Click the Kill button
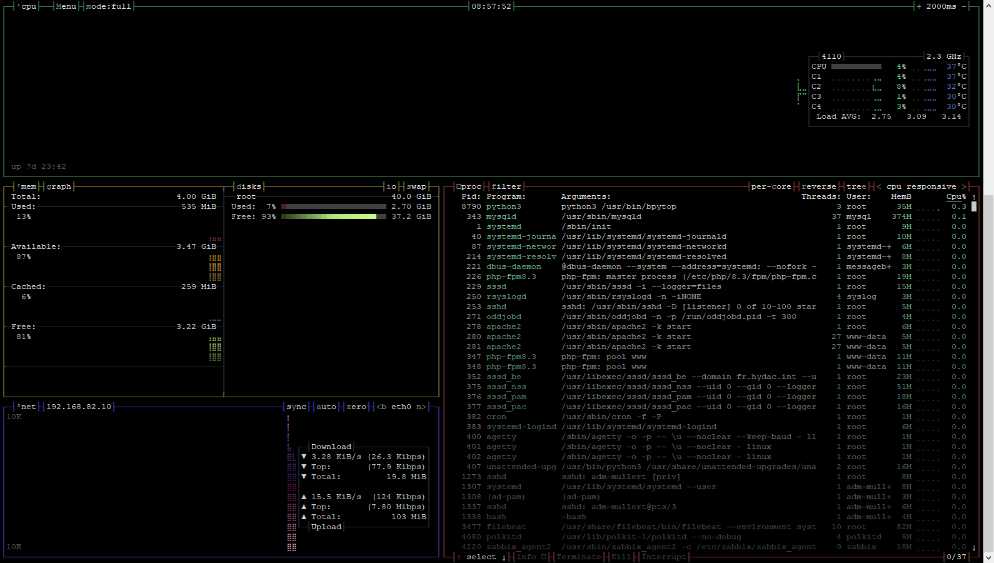Screen dimensions: 994x563 [621, 557]
